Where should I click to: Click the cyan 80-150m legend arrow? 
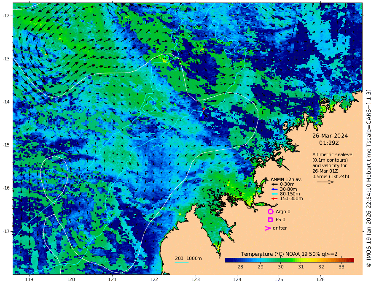pos(274,194)
